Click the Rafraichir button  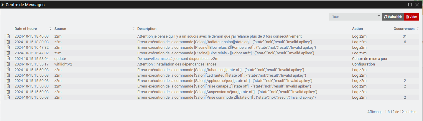pyautogui.click(x=393, y=17)
